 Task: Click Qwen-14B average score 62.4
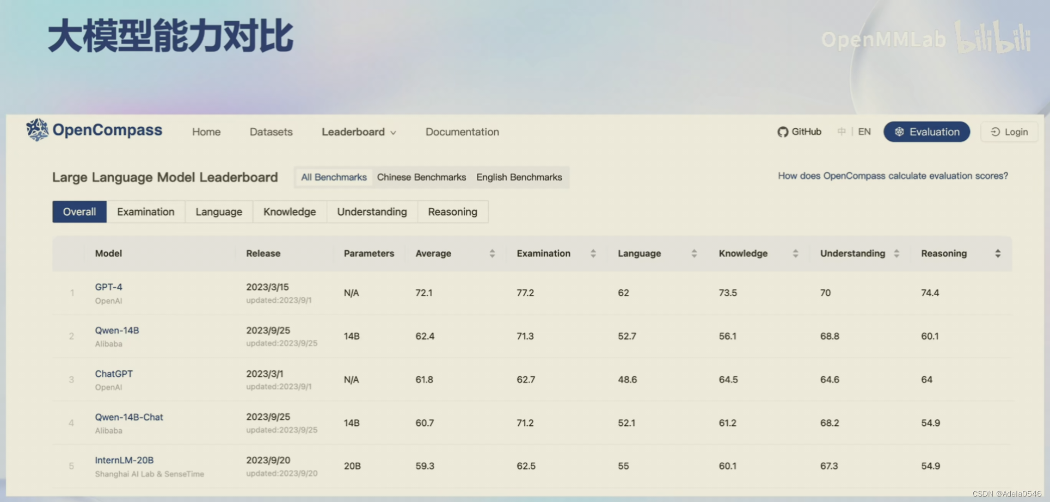point(425,336)
